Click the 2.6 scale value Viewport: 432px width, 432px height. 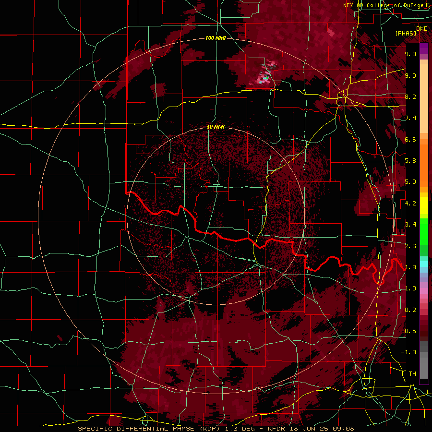(410, 246)
